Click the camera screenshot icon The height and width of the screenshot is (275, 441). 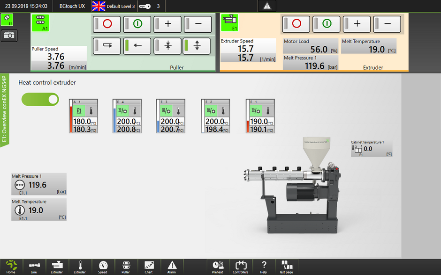[x=8, y=35]
